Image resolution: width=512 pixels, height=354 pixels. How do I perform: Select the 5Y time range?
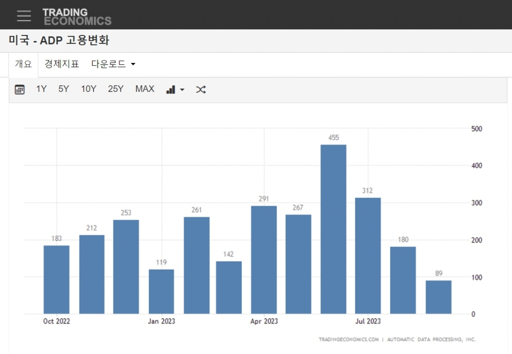pos(63,89)
